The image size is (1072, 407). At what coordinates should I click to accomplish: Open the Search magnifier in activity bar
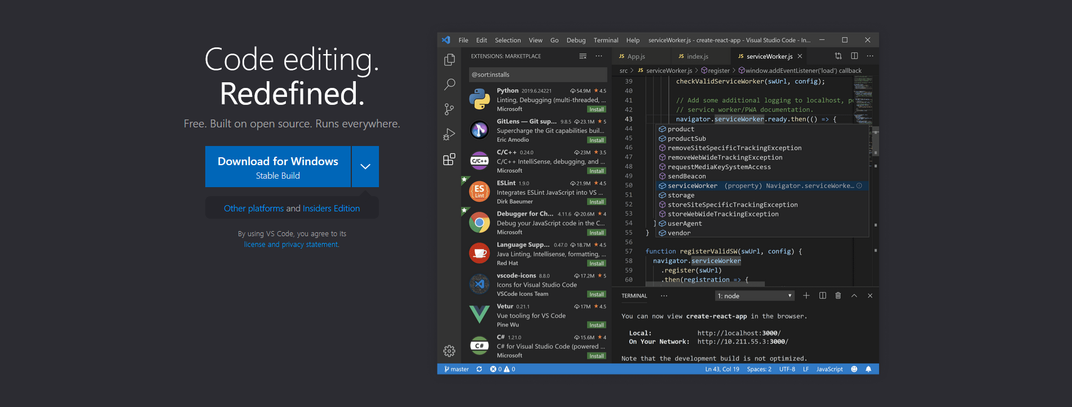[x=449, y=85]
